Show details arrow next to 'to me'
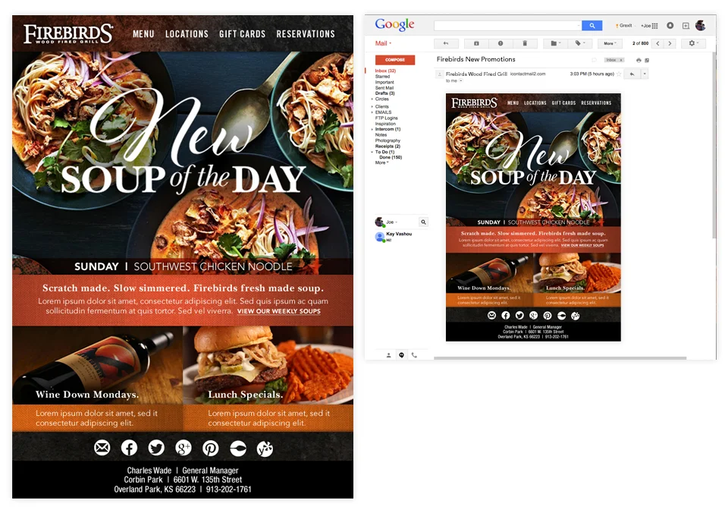Screen dimensions: 728x513 pos(461,81)
